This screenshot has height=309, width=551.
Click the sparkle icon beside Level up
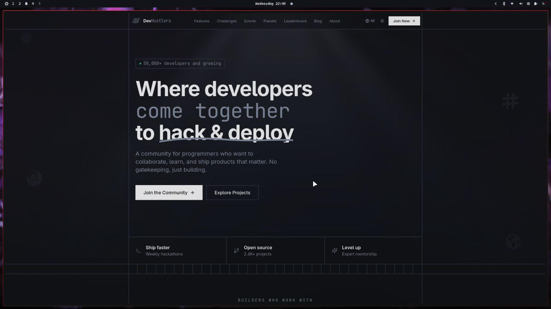pyautogui.click(x=334, y=251)
